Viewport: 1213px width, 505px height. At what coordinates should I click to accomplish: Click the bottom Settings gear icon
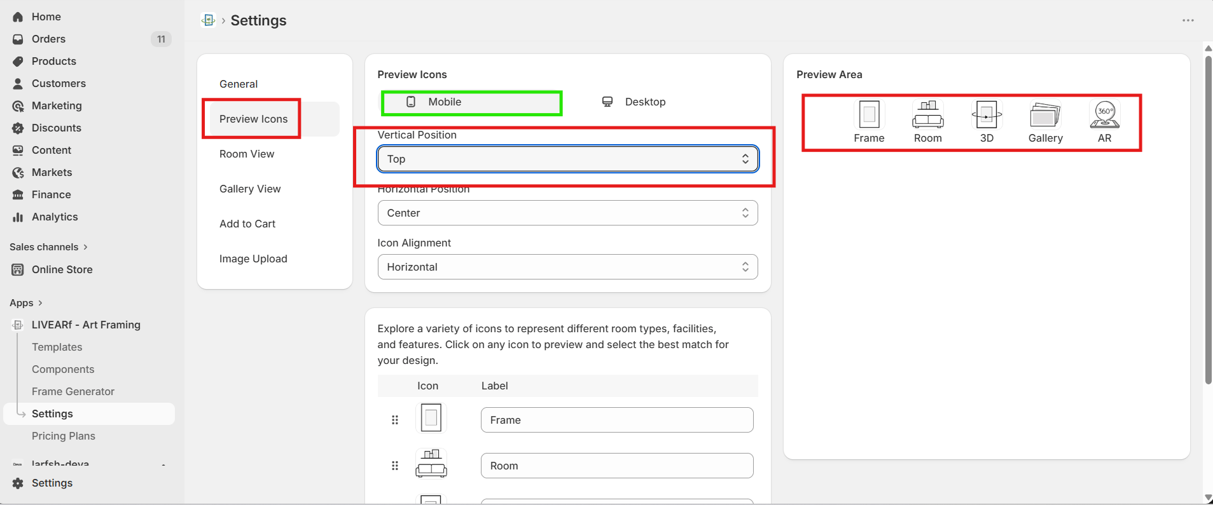click(x=18, y=483)
